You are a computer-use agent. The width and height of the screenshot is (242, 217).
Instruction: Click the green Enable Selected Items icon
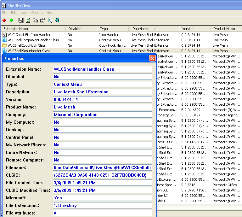(11, 20)
